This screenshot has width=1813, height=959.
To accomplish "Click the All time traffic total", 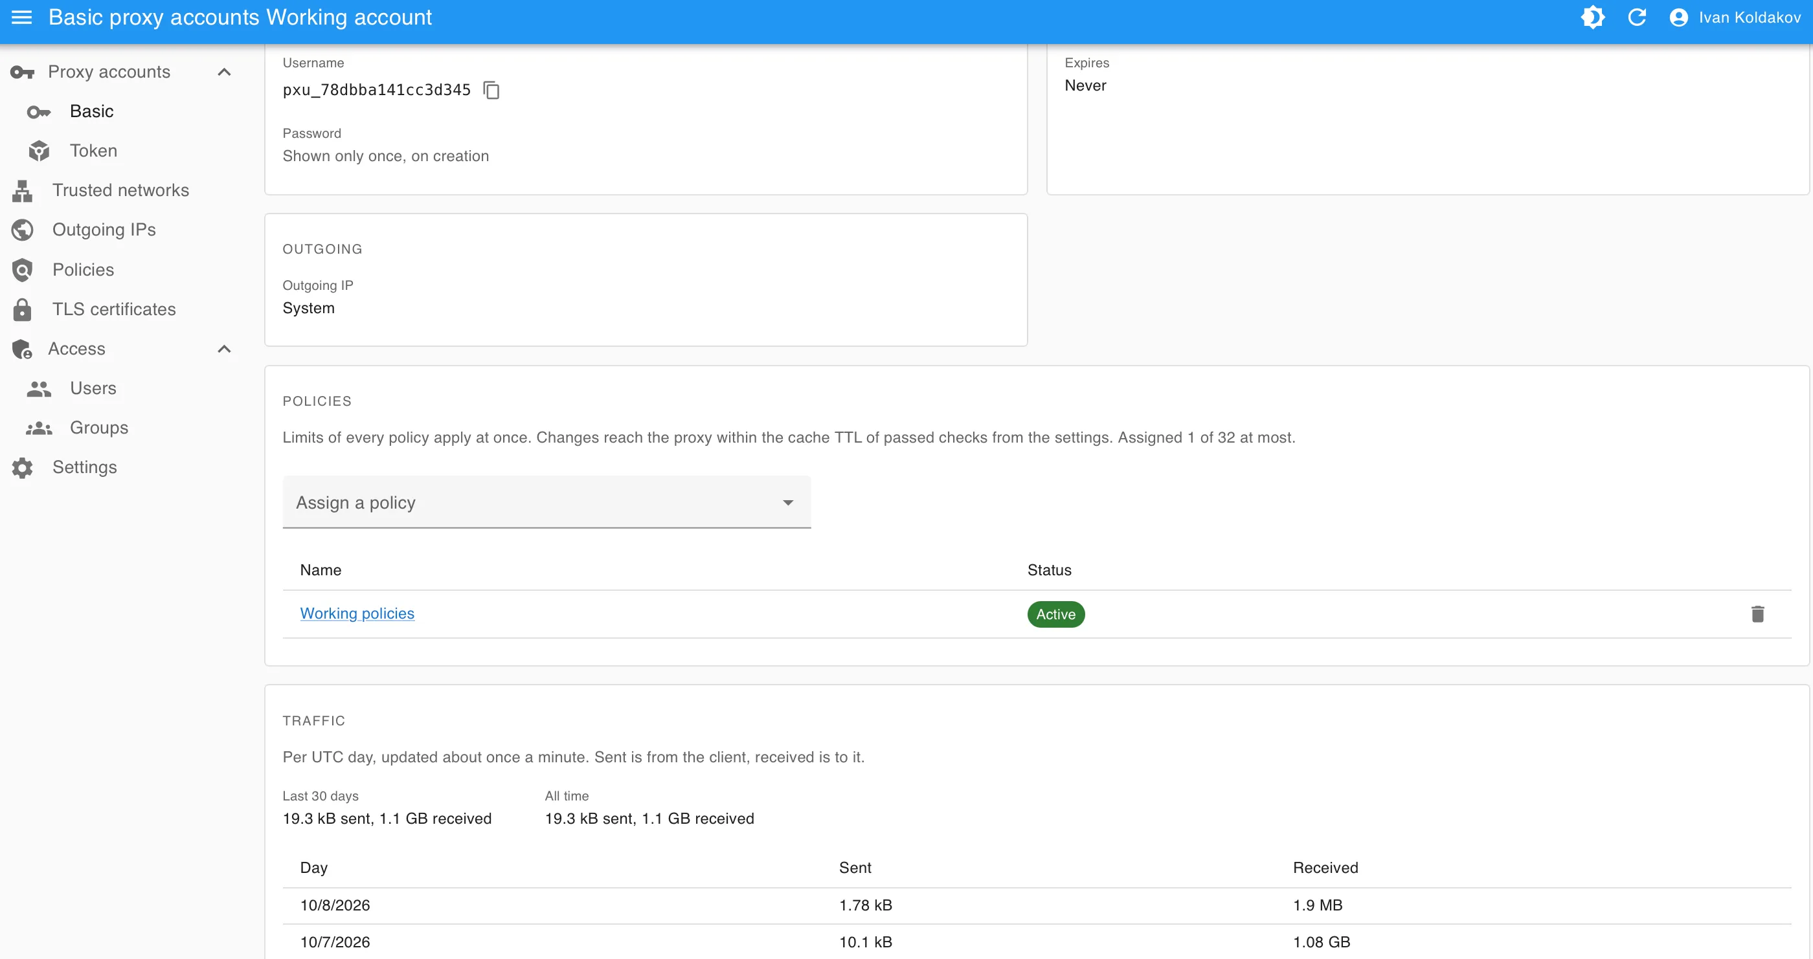I will click(649, 819).
